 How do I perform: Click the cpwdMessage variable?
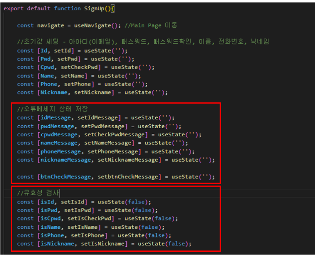59,135
